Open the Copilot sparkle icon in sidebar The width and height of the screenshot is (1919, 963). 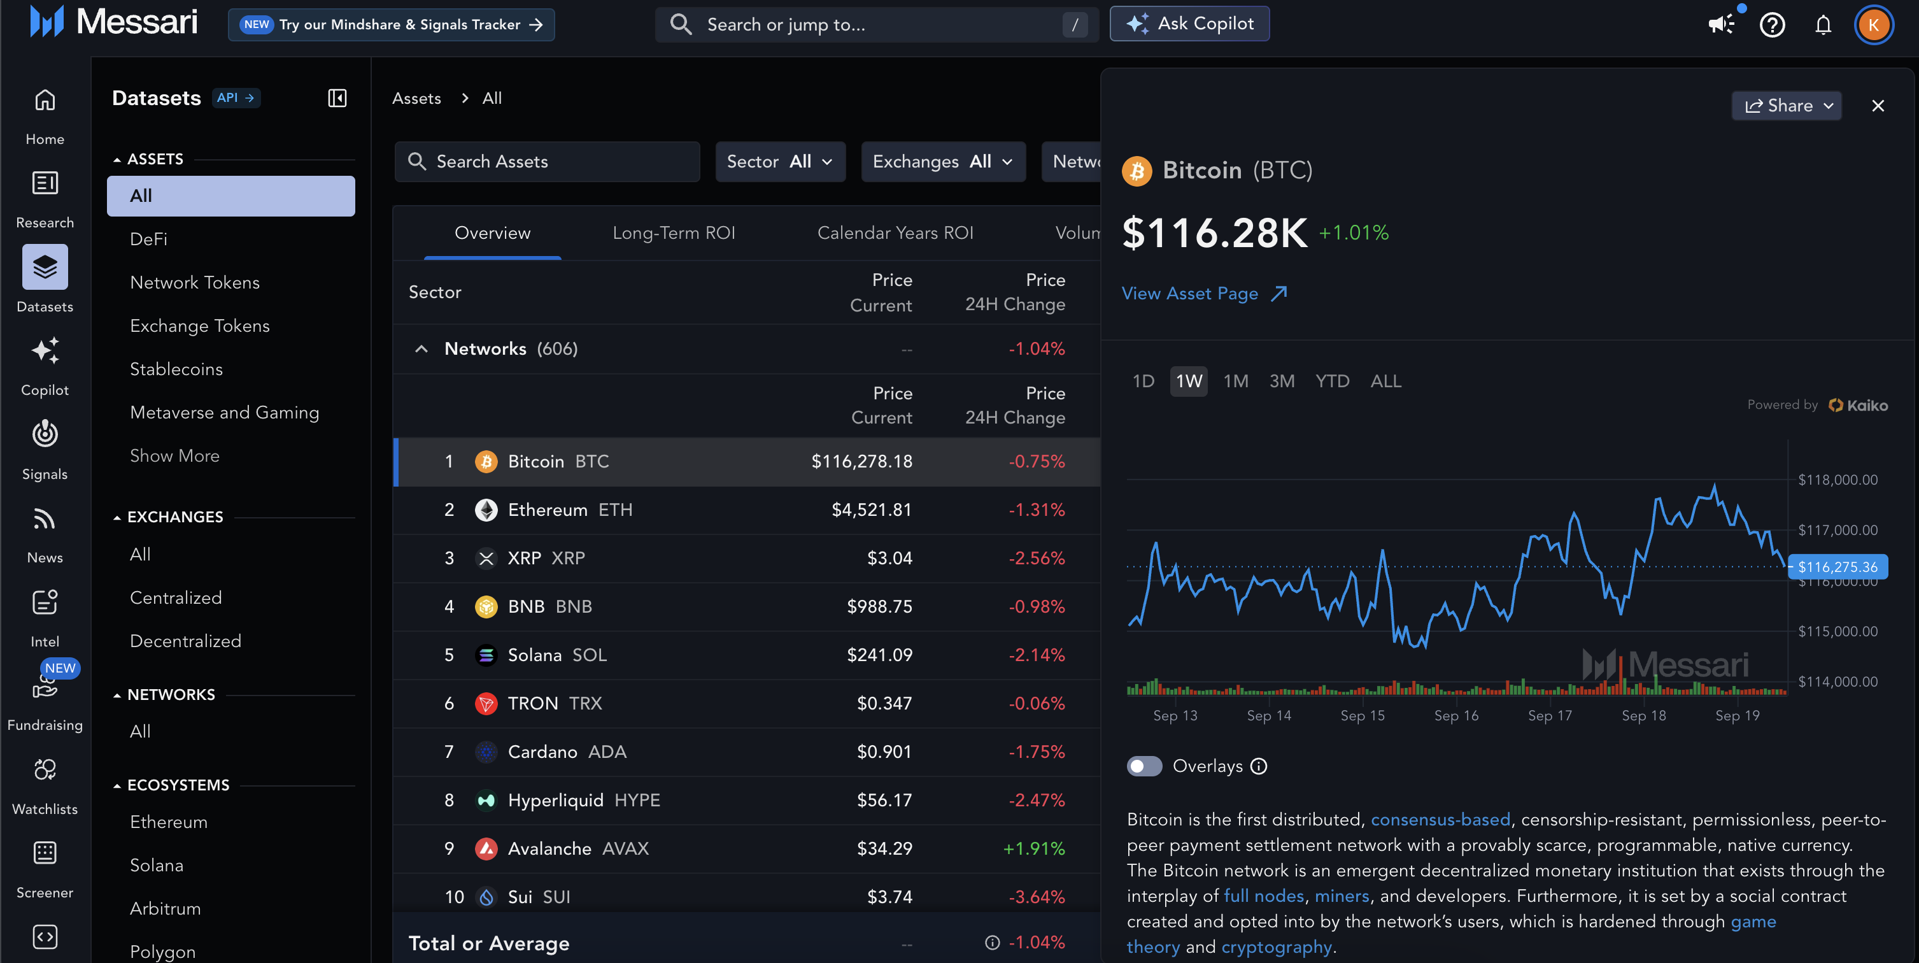point(45,350)
